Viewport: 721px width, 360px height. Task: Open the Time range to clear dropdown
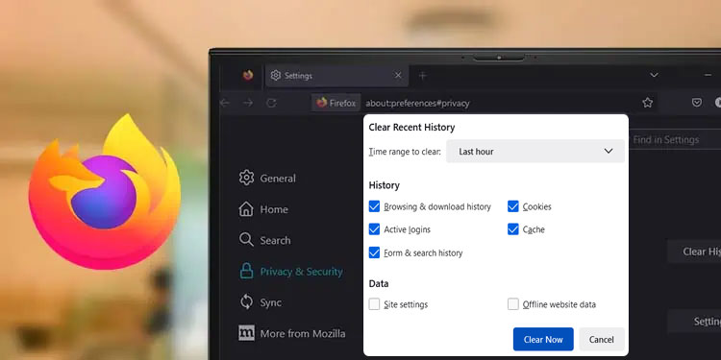[x=535, y=151]
